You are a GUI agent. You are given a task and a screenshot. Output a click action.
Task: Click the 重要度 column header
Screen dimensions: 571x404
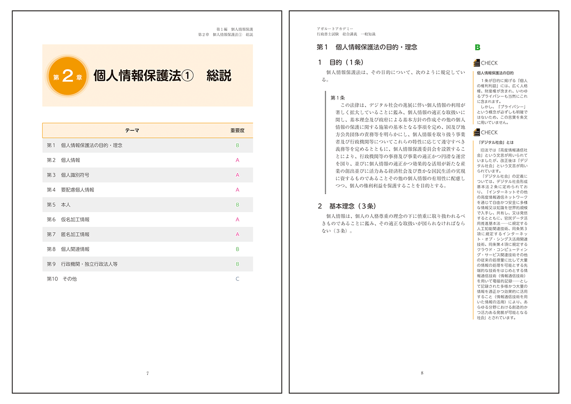[237, 130]
